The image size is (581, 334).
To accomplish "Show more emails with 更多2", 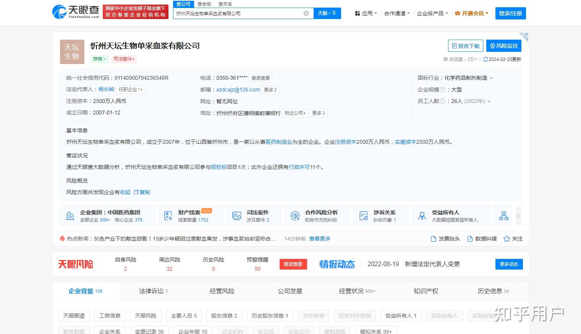I will tap(270, 90).
